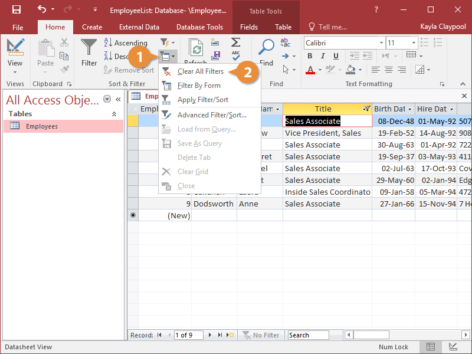
Task: Switch to Design View in status bar
Action: tap(453, 347)
